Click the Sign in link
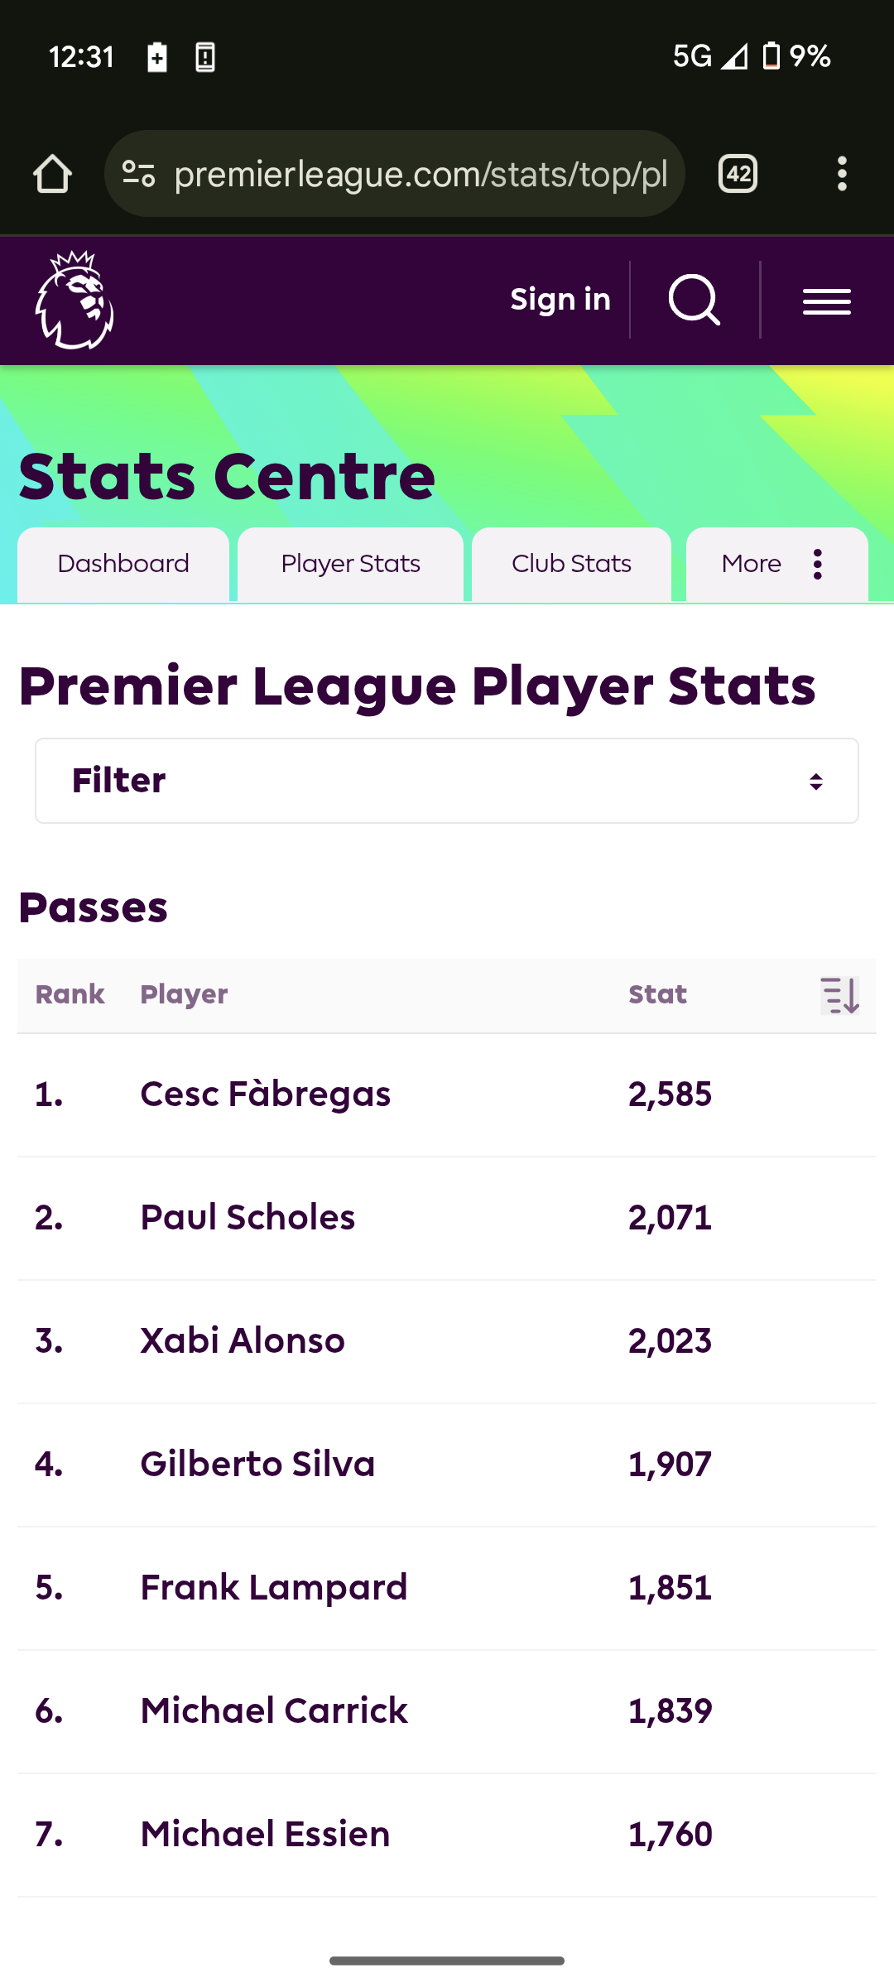Screen dimensions: 894x1987 560,300
